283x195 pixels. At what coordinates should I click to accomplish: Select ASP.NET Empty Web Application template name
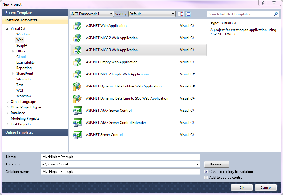click(111, 62)
